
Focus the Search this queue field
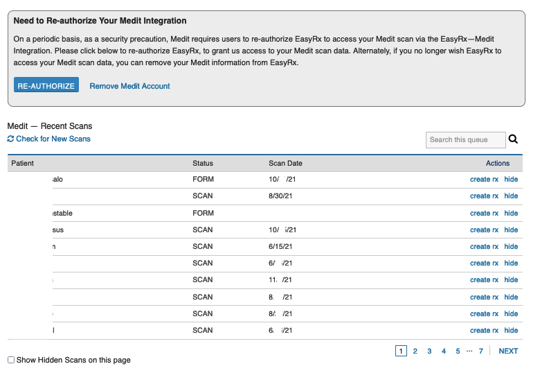[x=466, y=140]
